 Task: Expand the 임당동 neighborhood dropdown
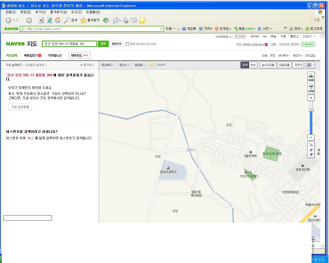(x=140, y=65)
